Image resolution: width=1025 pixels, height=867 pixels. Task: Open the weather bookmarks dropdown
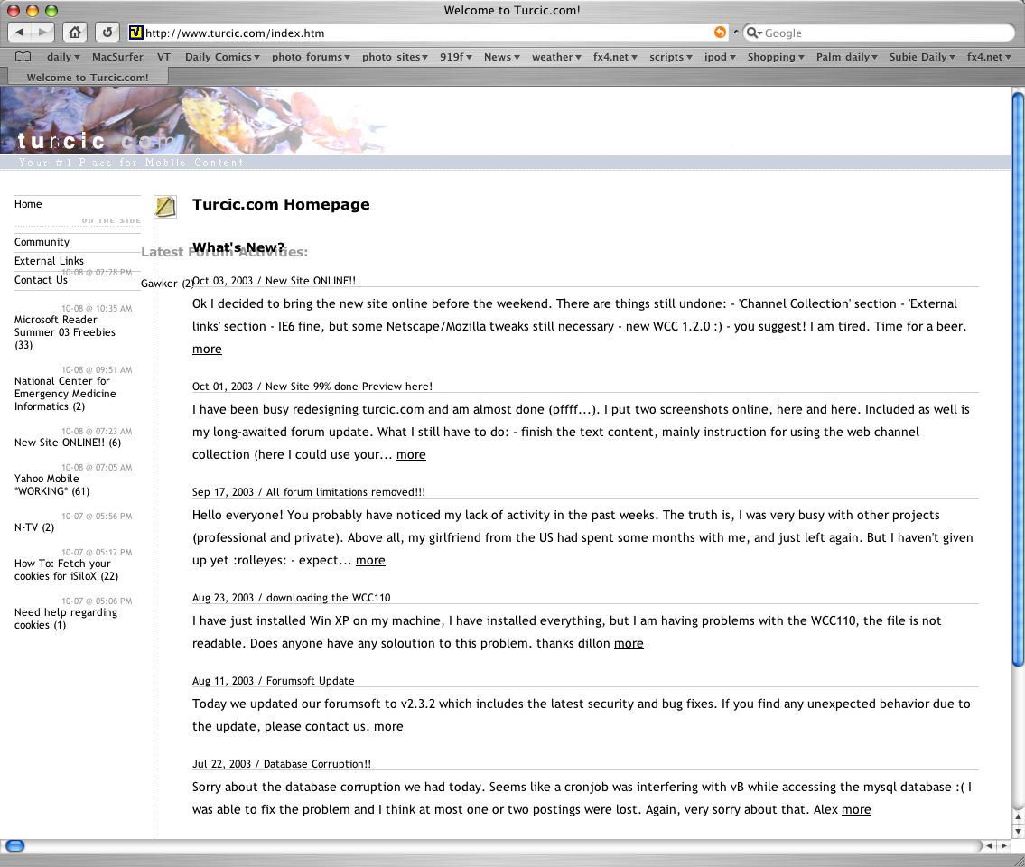(556, 57)
